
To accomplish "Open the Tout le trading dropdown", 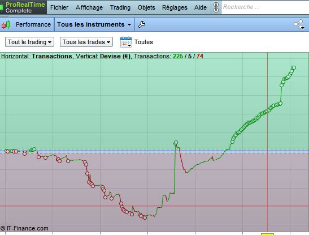I will tap(29, 42).
